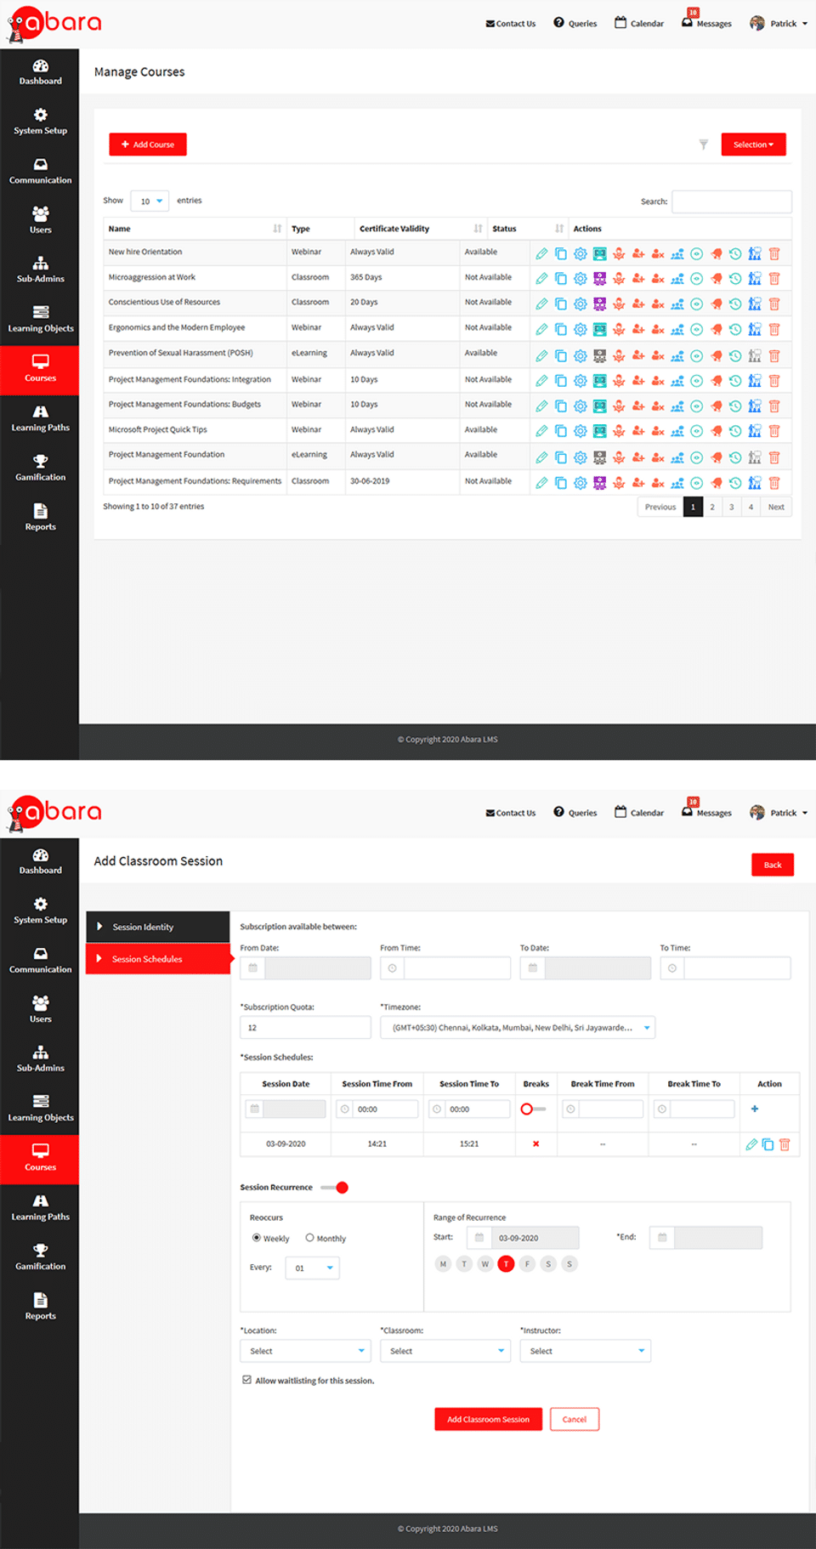The width and height of the screenshot is (816, 1549).
Task: Toggle highlighted Thursday (red T) recurrence day
Action: click(506, 1264)
